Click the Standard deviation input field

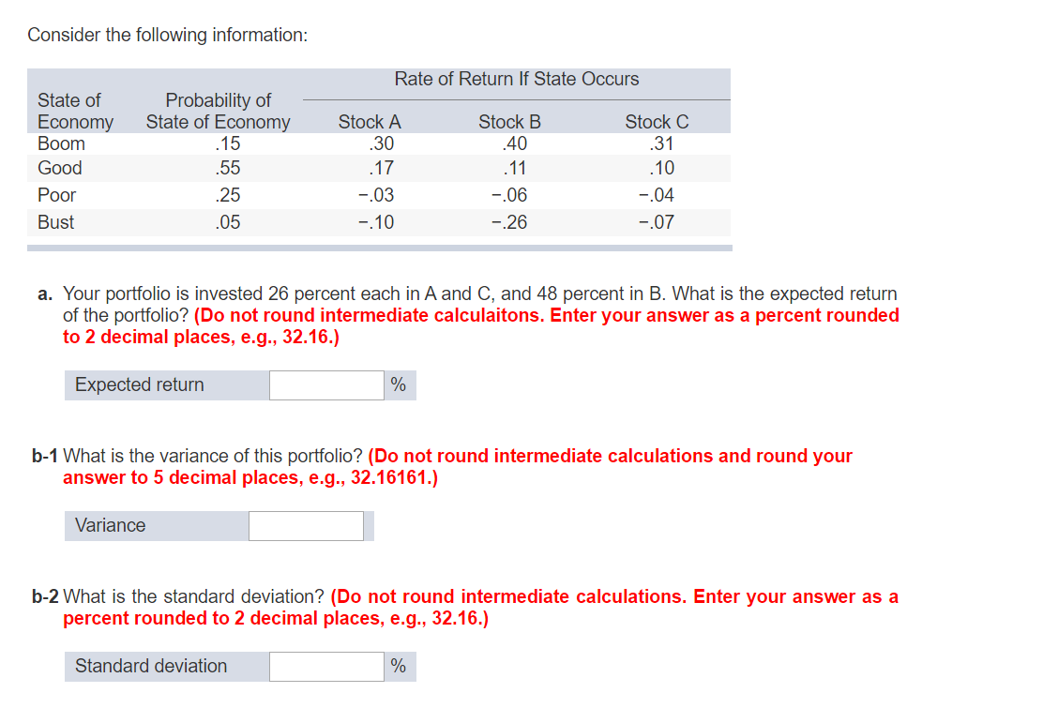325,666
